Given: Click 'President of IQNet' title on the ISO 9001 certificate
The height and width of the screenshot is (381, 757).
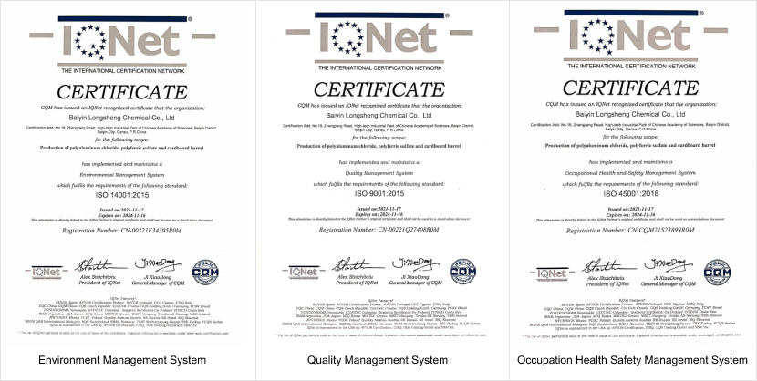Looking at the screenshot, I should [x=358, y=283].
